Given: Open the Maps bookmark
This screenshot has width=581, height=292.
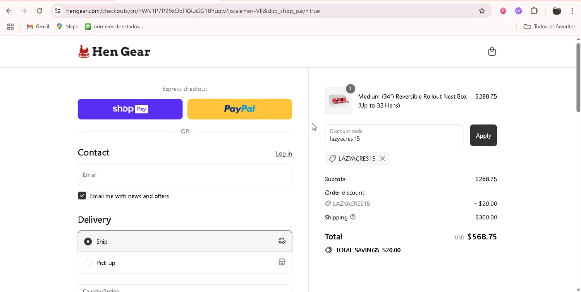Looking at the screenshot, I should [x=67, y=27].
